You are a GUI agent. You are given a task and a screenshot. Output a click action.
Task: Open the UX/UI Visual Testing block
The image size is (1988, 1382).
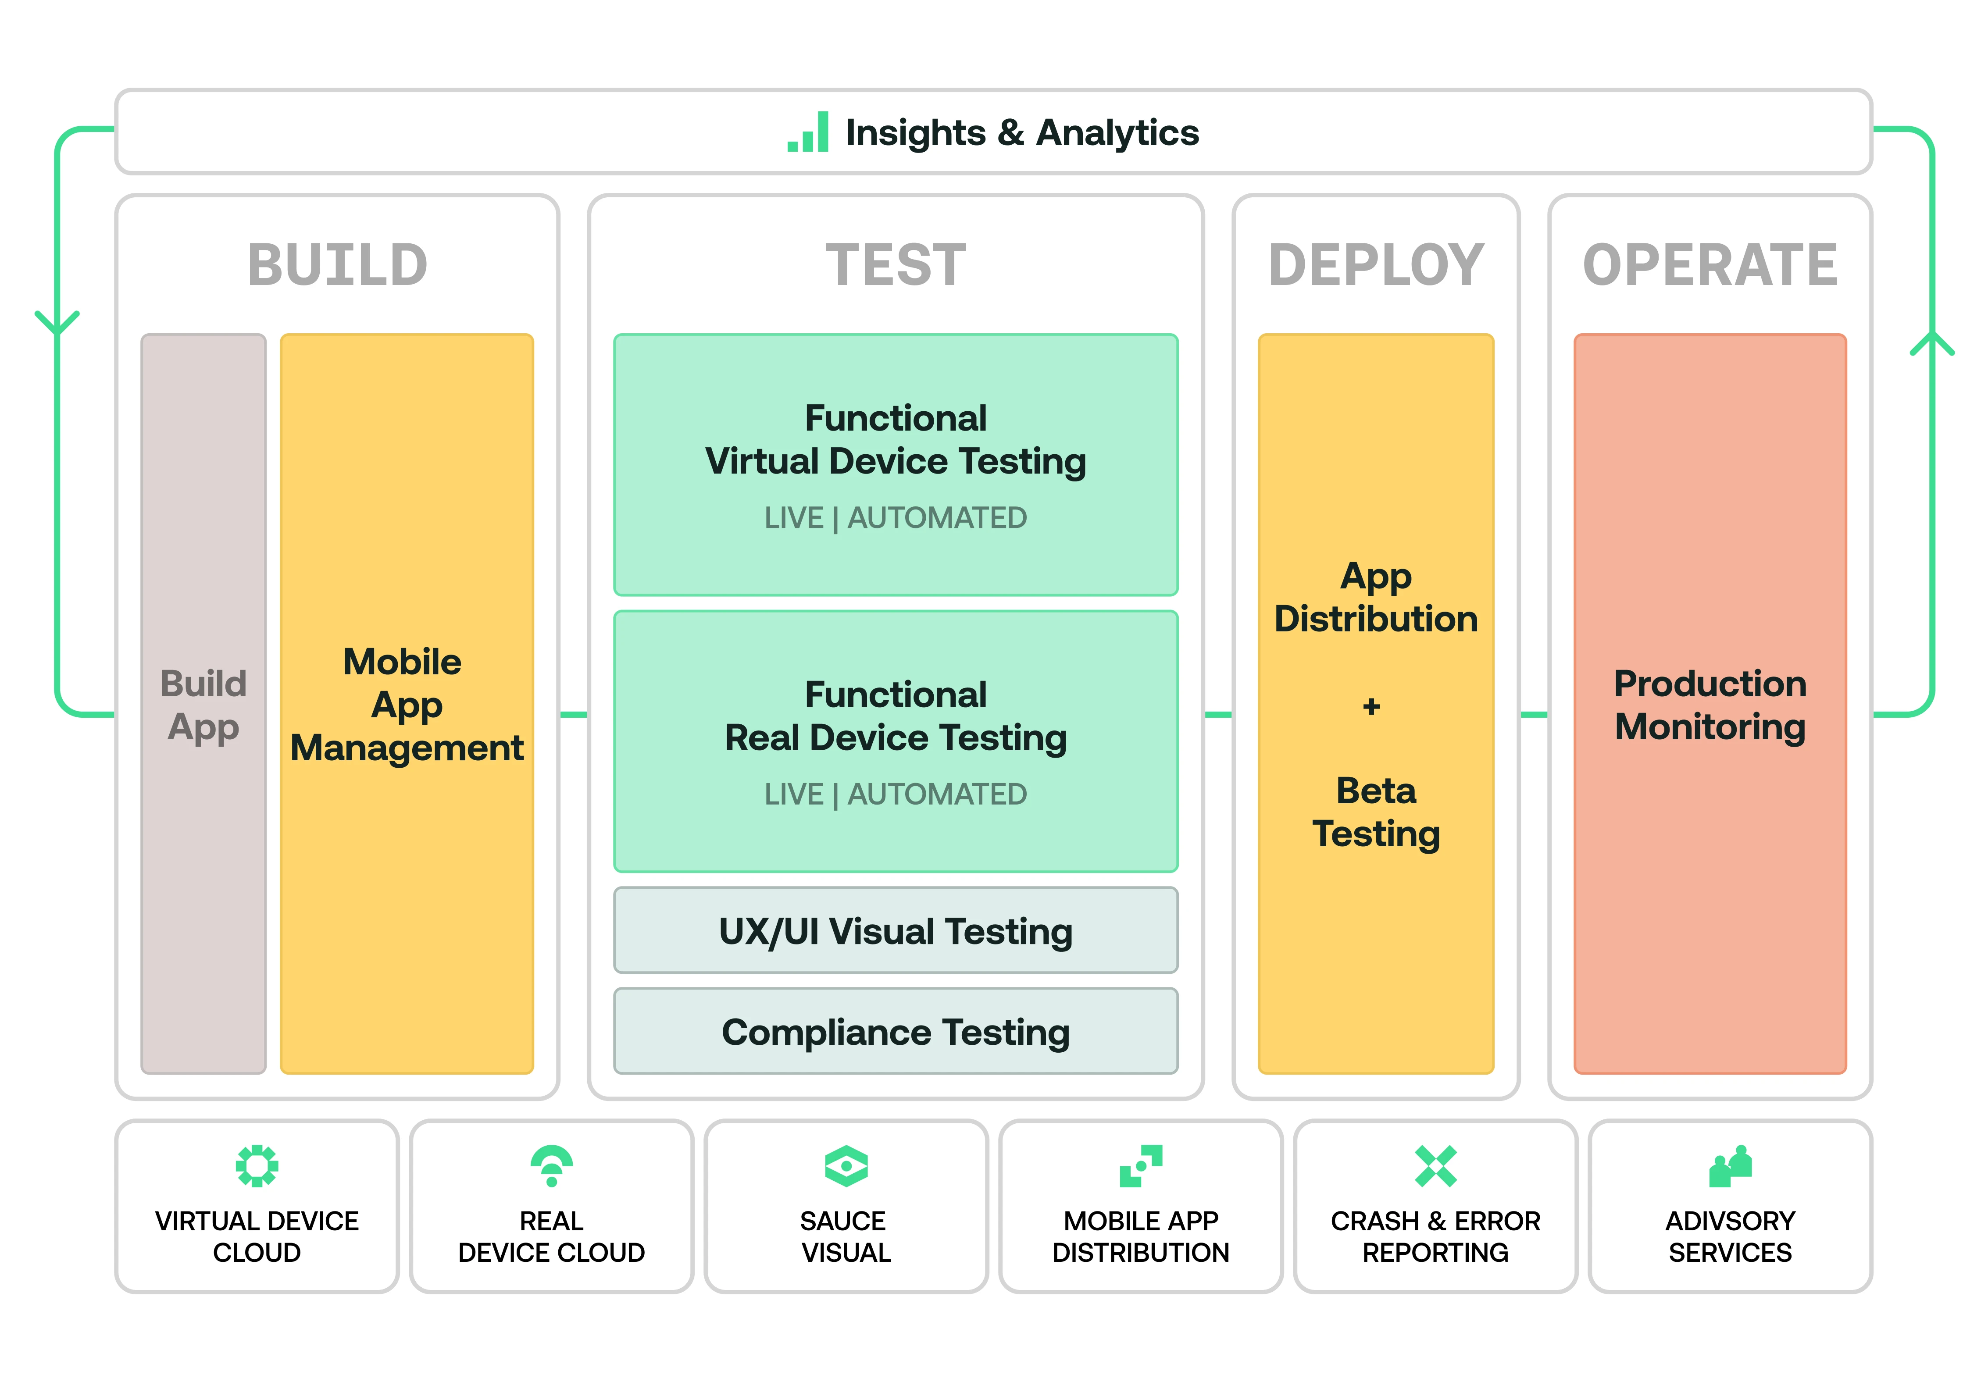tap(895, 930)
